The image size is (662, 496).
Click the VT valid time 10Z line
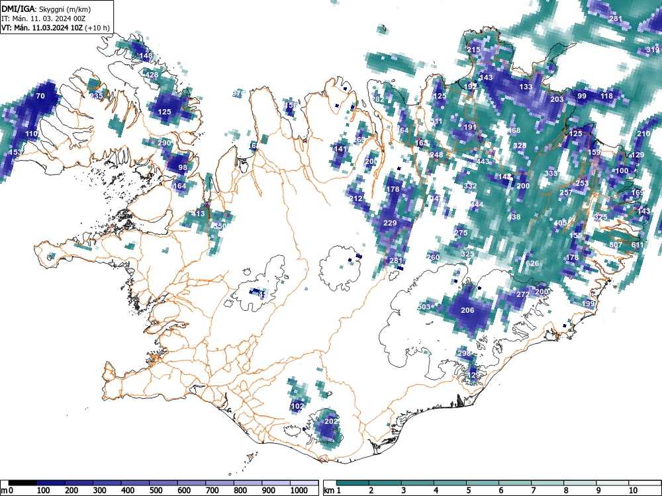click(x=56, y=28)
